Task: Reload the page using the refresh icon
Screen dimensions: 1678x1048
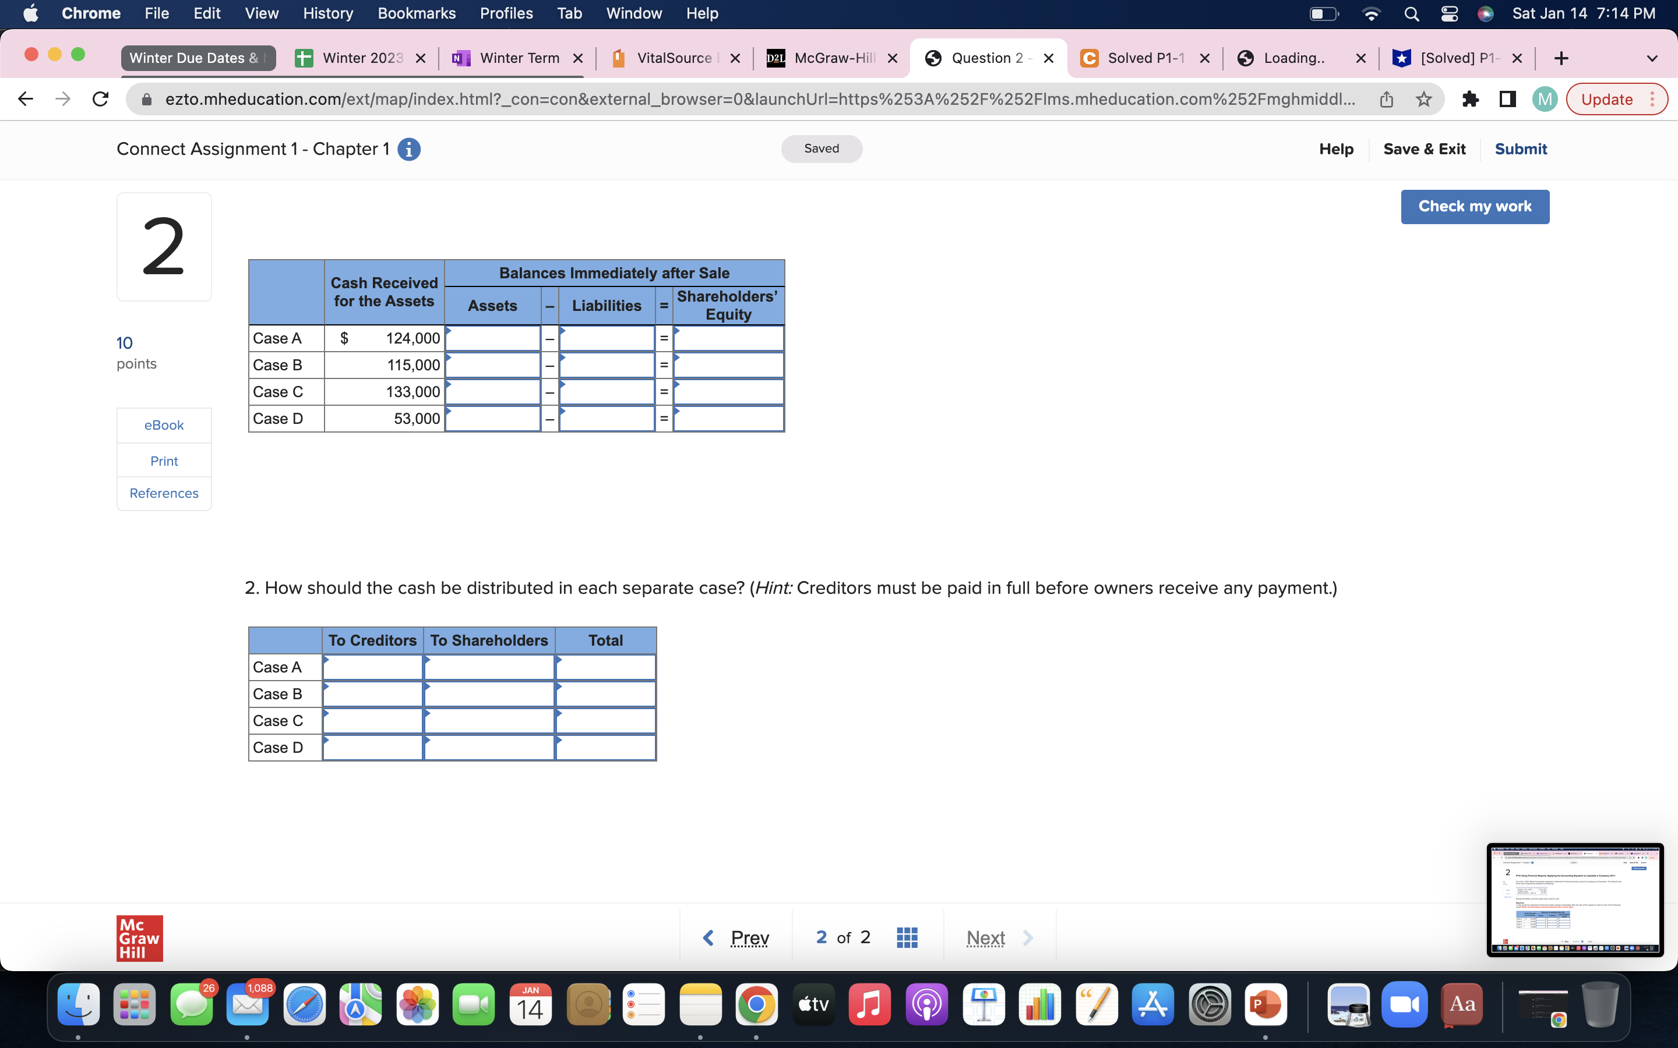Action: point(100,99)
